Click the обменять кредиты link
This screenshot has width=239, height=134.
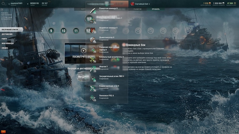(x=219, y=5)
